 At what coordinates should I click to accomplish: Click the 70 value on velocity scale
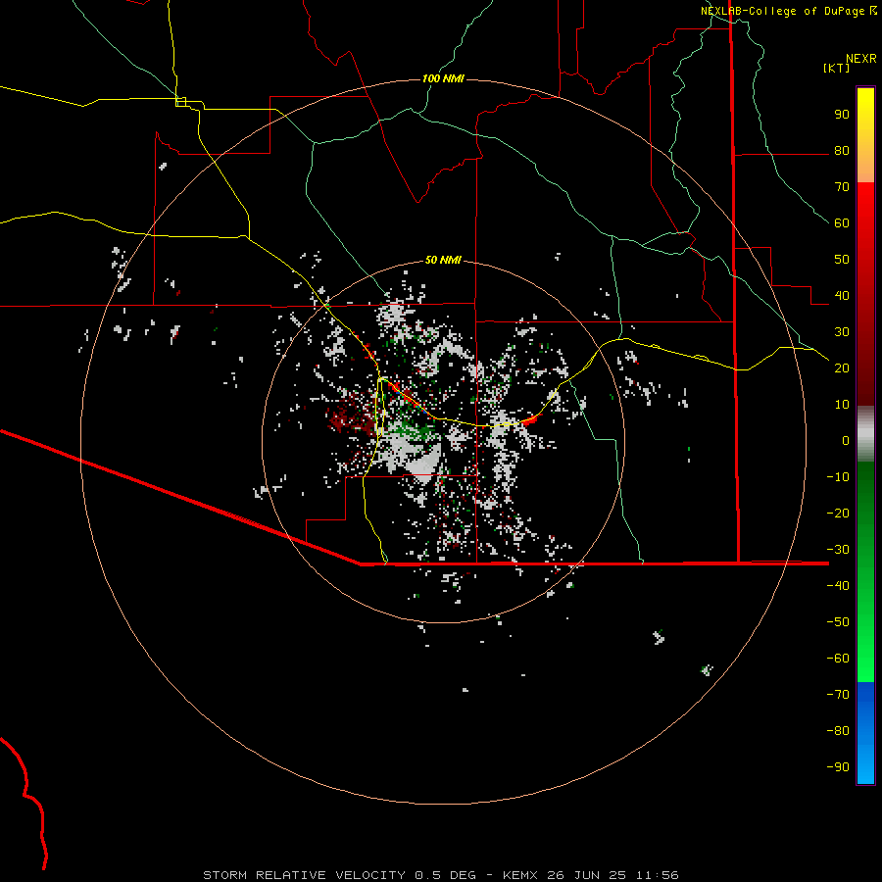[x=842, y=187]
